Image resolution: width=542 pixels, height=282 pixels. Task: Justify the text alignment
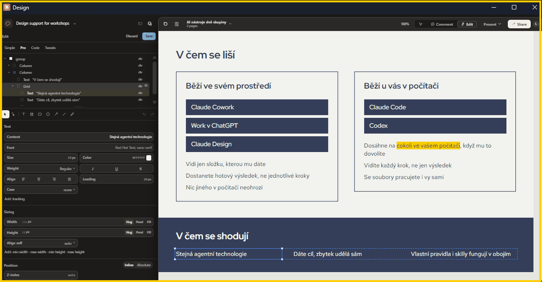point(70,179)
